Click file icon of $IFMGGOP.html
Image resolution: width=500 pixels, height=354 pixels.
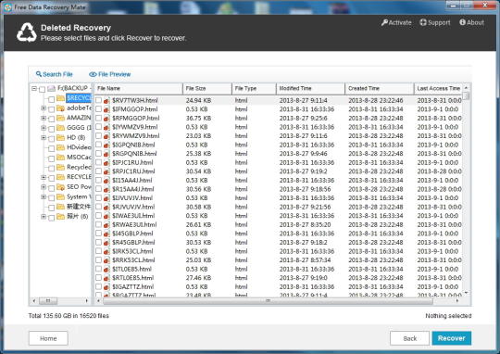(x=106, y=109)
